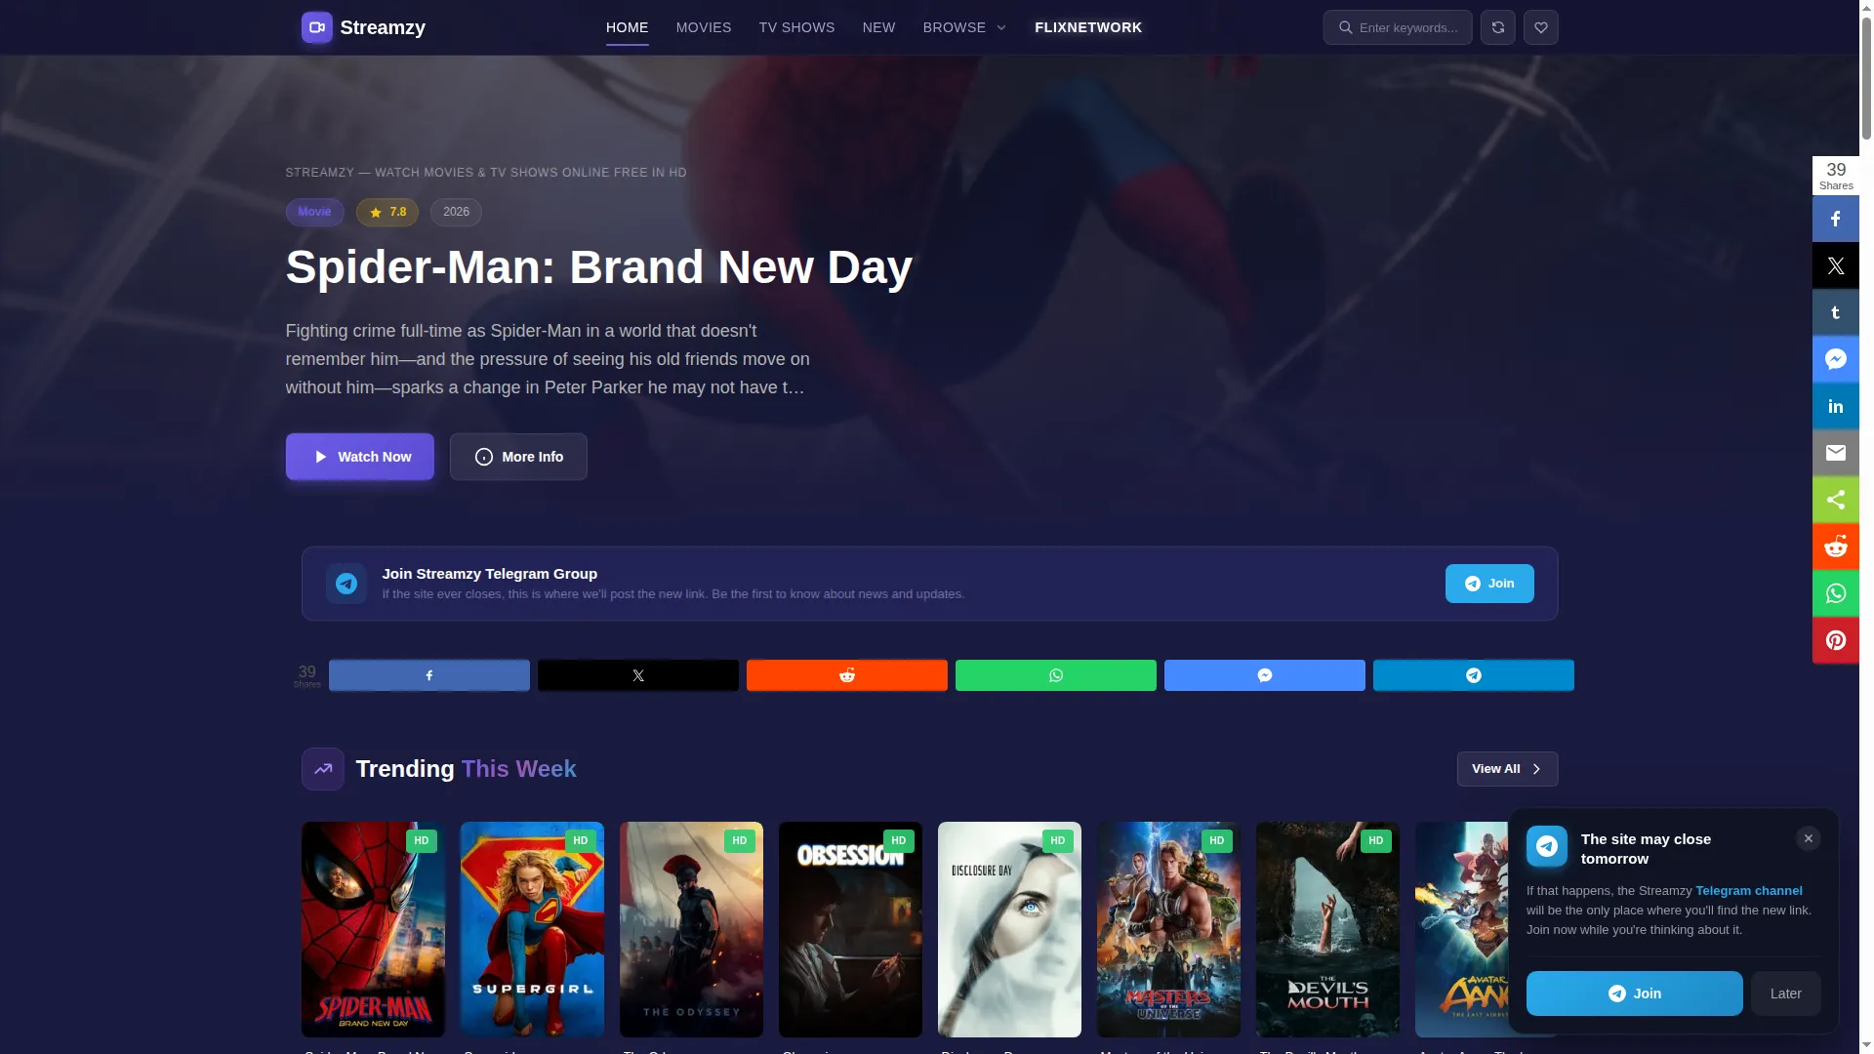Open the favorites heart icon button
Screen dimensions: 1874x1054
pos(1540,27)
